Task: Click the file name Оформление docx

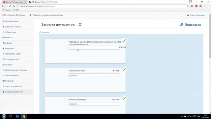Action: 77,71
